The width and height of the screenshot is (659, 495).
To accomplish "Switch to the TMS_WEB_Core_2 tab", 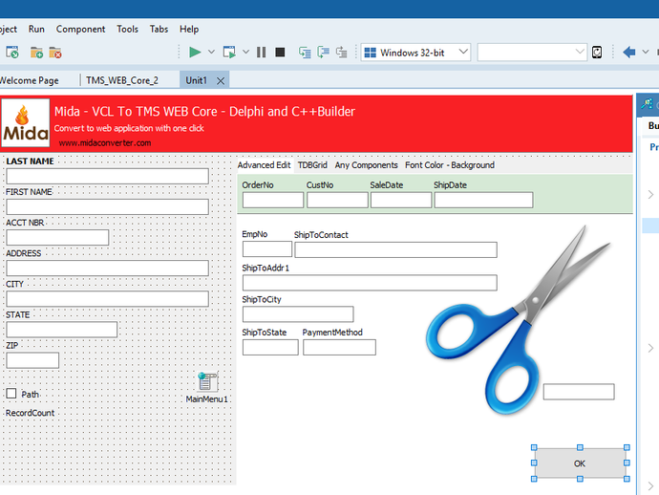I will [x=122, y=80].
